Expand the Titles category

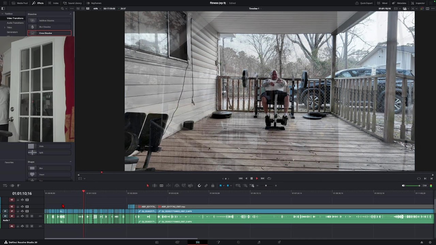click(4, 27)
